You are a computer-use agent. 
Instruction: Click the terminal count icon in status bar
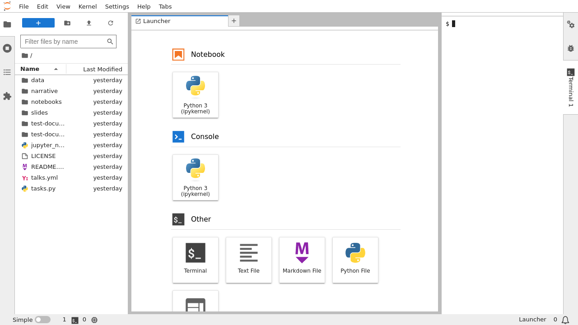[75, 320]
